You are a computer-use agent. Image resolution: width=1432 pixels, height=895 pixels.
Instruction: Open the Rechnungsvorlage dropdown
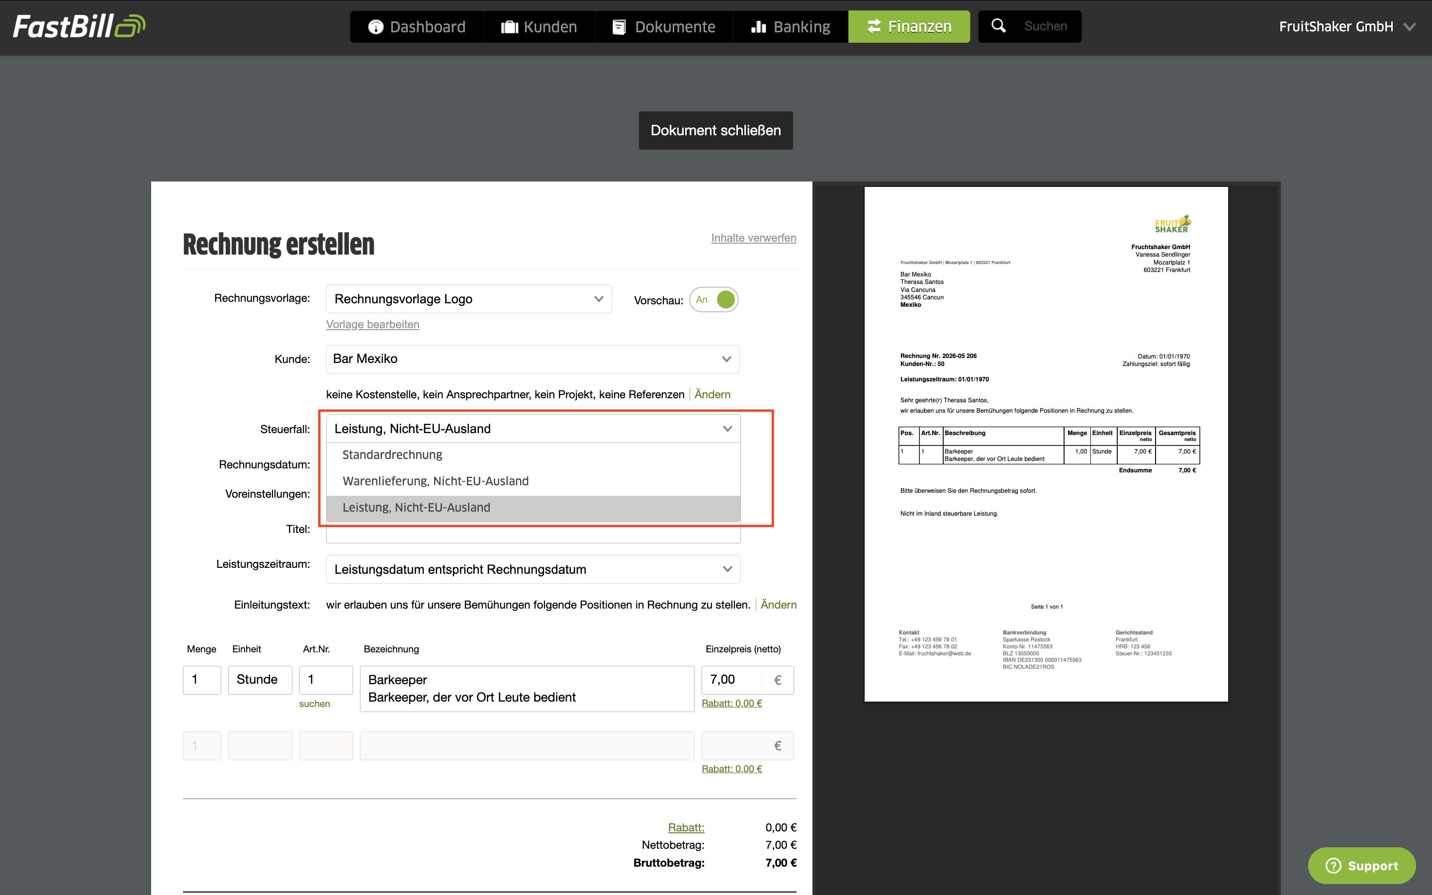click(x=469, y=299)
